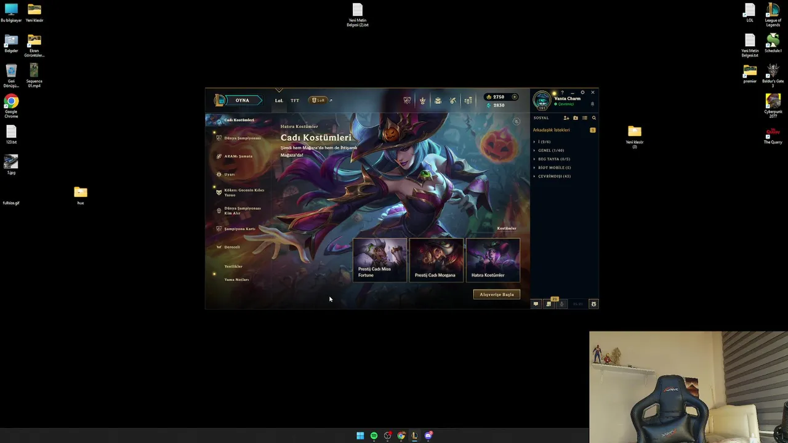Click the voice microphone icon
The height and width of the screenshot is (443, 788).
pyautogui.click(x=561, y=304)
